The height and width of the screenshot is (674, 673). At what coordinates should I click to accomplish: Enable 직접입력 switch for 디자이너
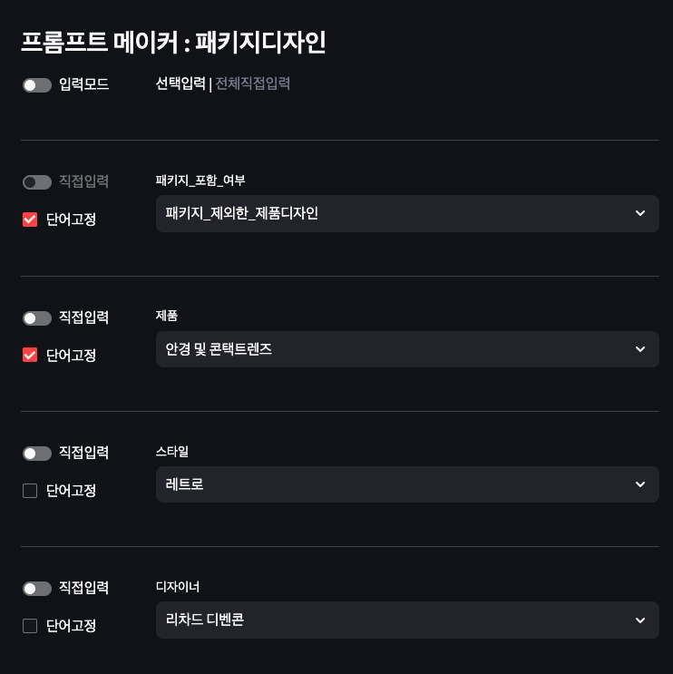pyautogui.click(x=37, y=589)
